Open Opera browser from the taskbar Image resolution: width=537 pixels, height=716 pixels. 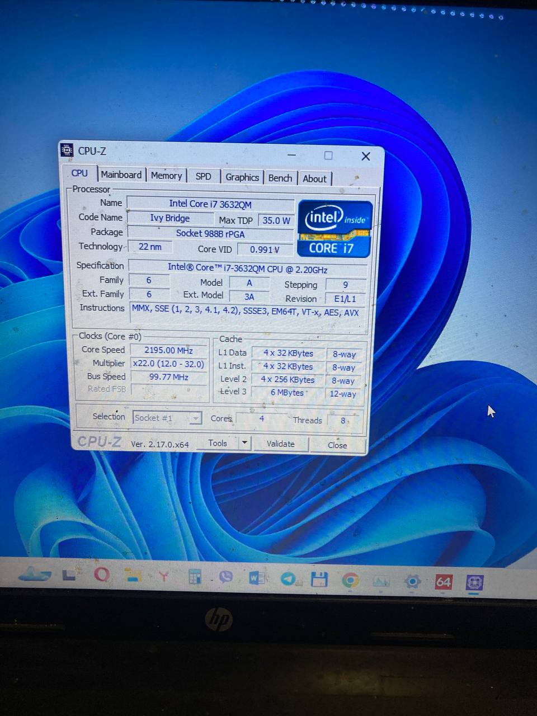101,574
